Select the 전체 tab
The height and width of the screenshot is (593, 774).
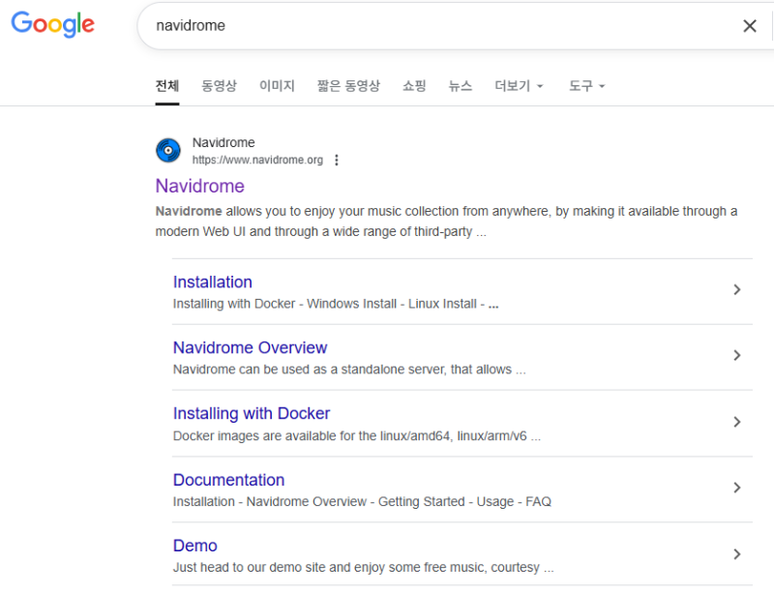point(167,86)
